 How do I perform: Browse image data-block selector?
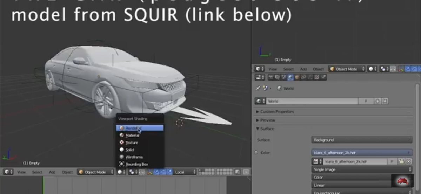(x=316, y=161)
